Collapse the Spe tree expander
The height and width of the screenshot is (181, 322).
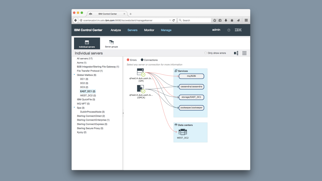click(74, 108)
